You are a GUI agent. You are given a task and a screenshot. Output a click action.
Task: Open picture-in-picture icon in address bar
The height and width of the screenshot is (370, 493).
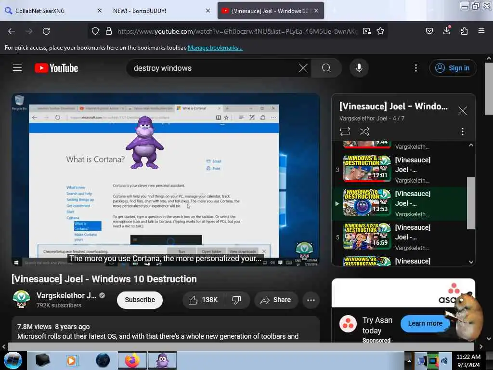[366, 31]
